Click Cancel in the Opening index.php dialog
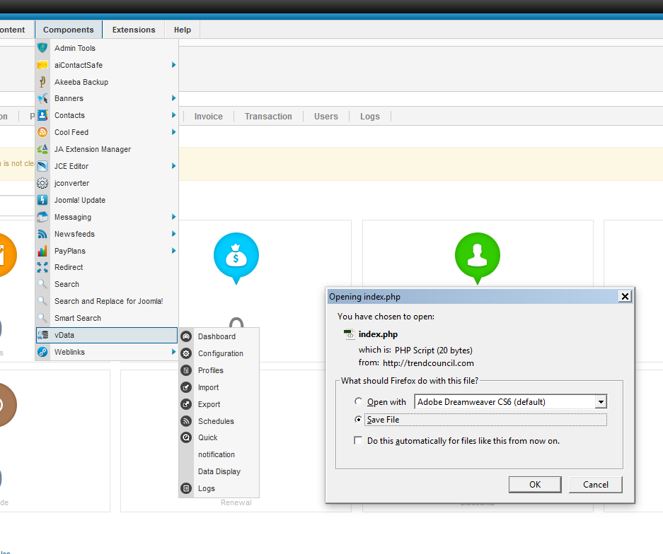 (595, 484)
